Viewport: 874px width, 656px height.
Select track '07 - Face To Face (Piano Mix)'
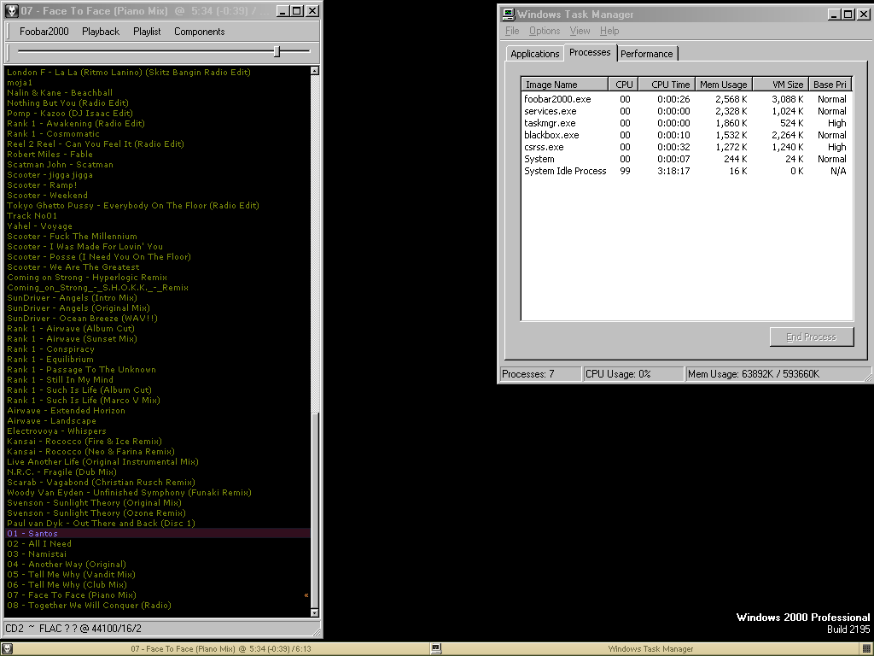click(x=158, y=595)
